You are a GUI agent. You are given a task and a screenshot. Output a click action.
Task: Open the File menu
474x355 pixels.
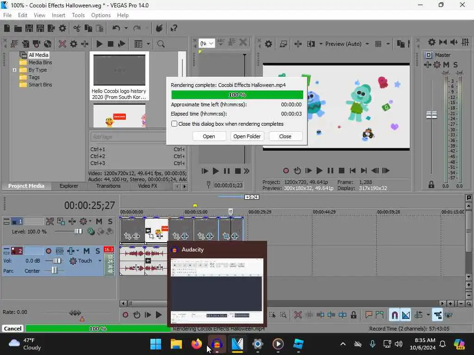7,15
